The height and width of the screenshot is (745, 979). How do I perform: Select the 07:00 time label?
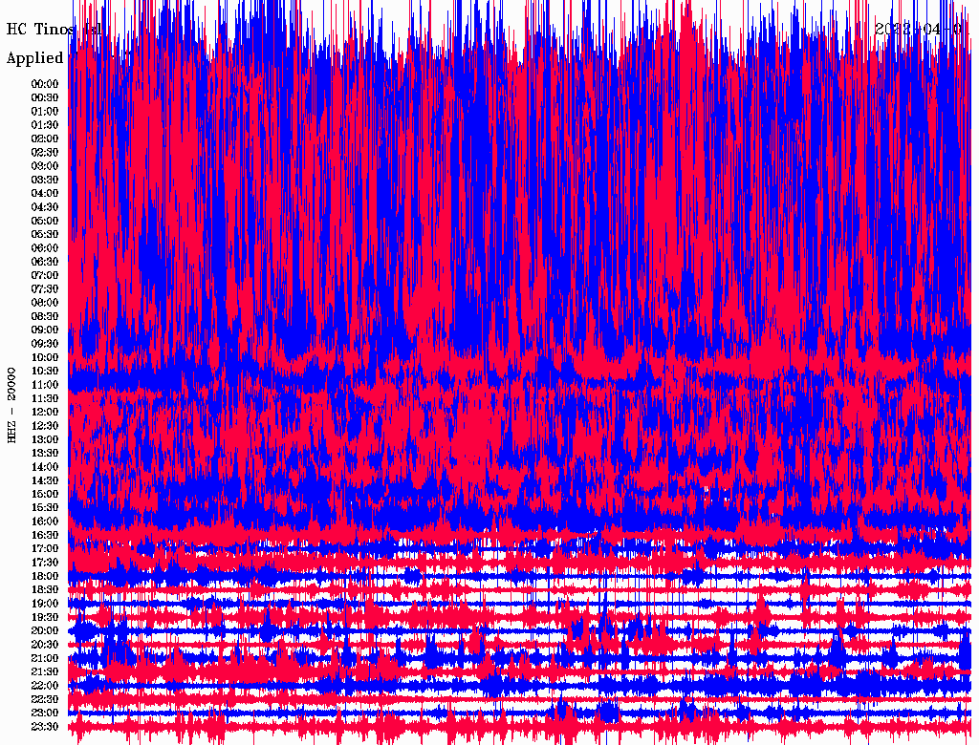click(45, 275)
